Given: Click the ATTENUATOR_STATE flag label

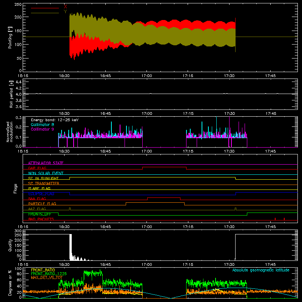Looking at the screenshot, I should pyautogui.click(x=46, y=163).
